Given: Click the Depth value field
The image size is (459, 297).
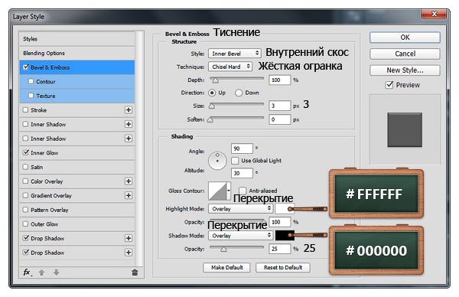Looking at the screenshot, I should [x=279, y=80].
